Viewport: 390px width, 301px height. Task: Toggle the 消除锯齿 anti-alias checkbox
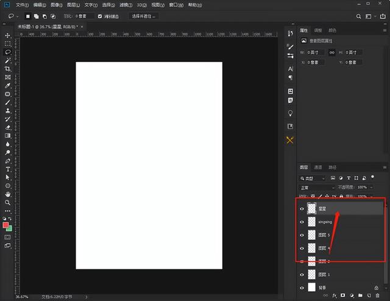100,16
